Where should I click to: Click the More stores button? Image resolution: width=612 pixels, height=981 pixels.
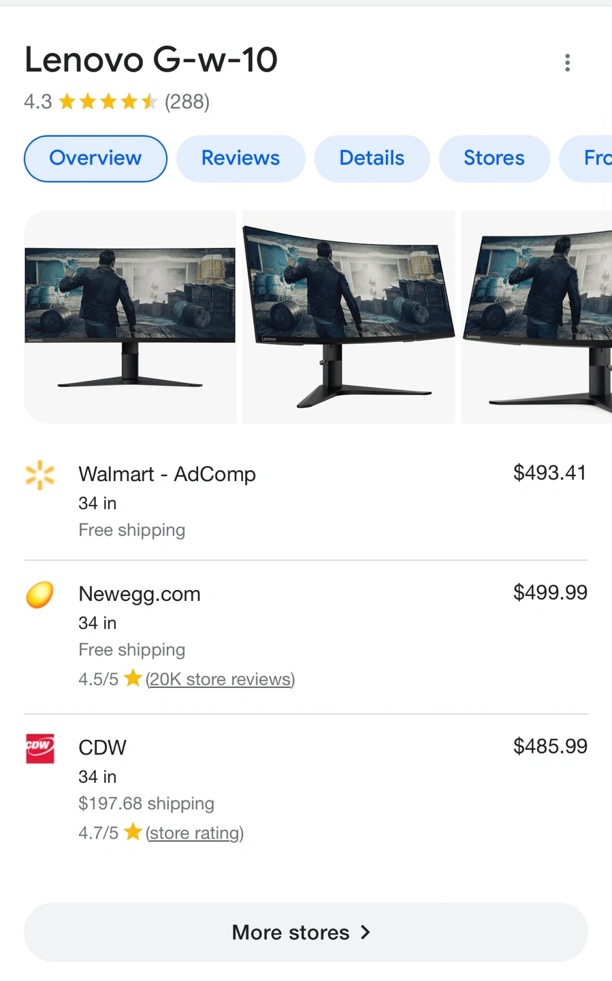click(x=306, y=932)
